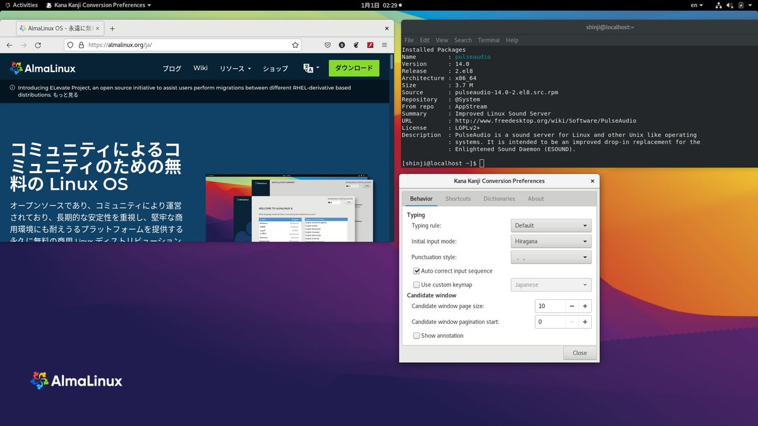758x426 pixels.
Task: Open Activities overview
Action: click(21, 5)
